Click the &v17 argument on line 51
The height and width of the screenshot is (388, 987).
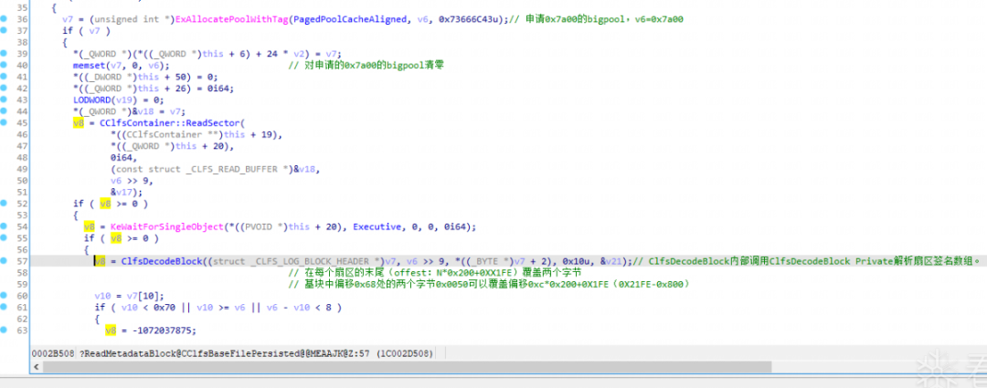[x=122, y=193]
